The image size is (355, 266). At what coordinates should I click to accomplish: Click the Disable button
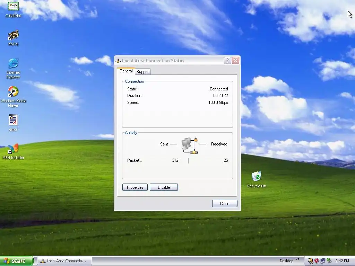(x=164, y=187)
